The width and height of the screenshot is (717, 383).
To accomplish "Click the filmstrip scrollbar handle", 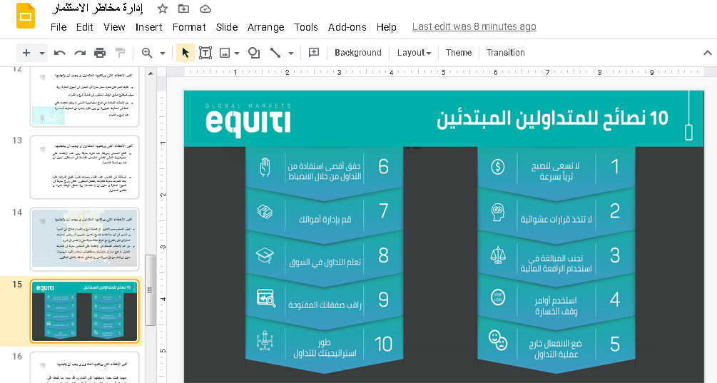I will [x=150, y=290].
